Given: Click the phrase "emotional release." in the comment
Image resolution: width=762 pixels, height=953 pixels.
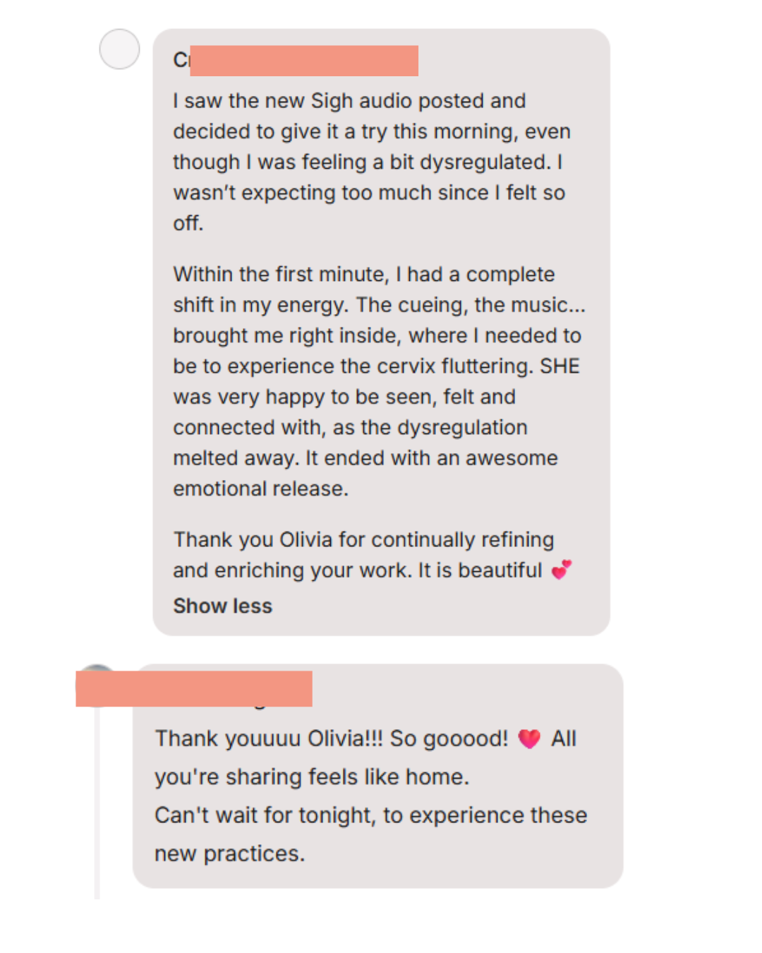Looking at the screenshot, I should (260, 489).
